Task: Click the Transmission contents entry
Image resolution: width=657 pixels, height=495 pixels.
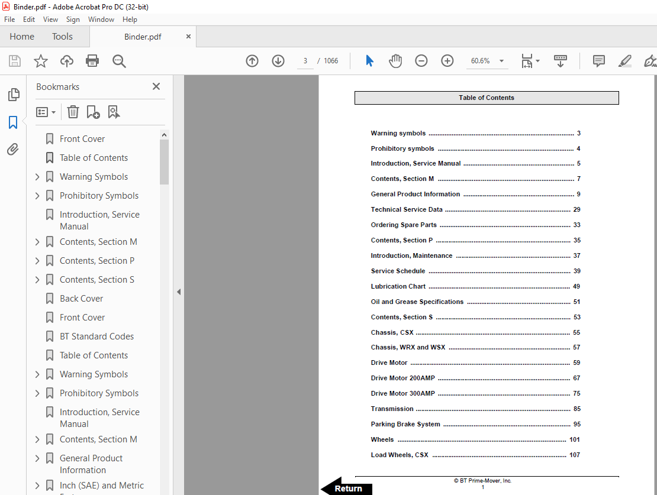Action: pyautogui.click(x=475, y=409)
